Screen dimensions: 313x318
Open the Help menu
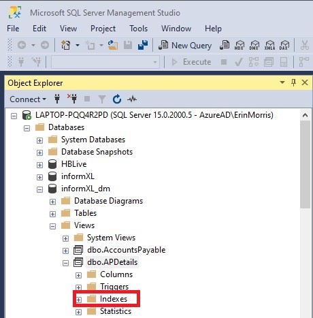click(x=213, y=29)
